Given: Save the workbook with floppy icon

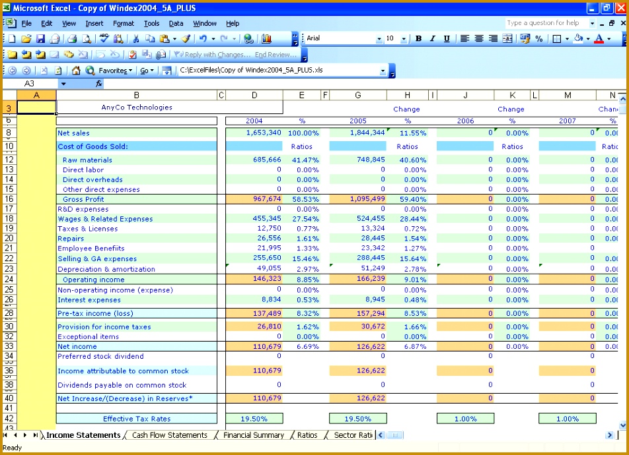Looking at the screenshot, I should pos(40,39).
